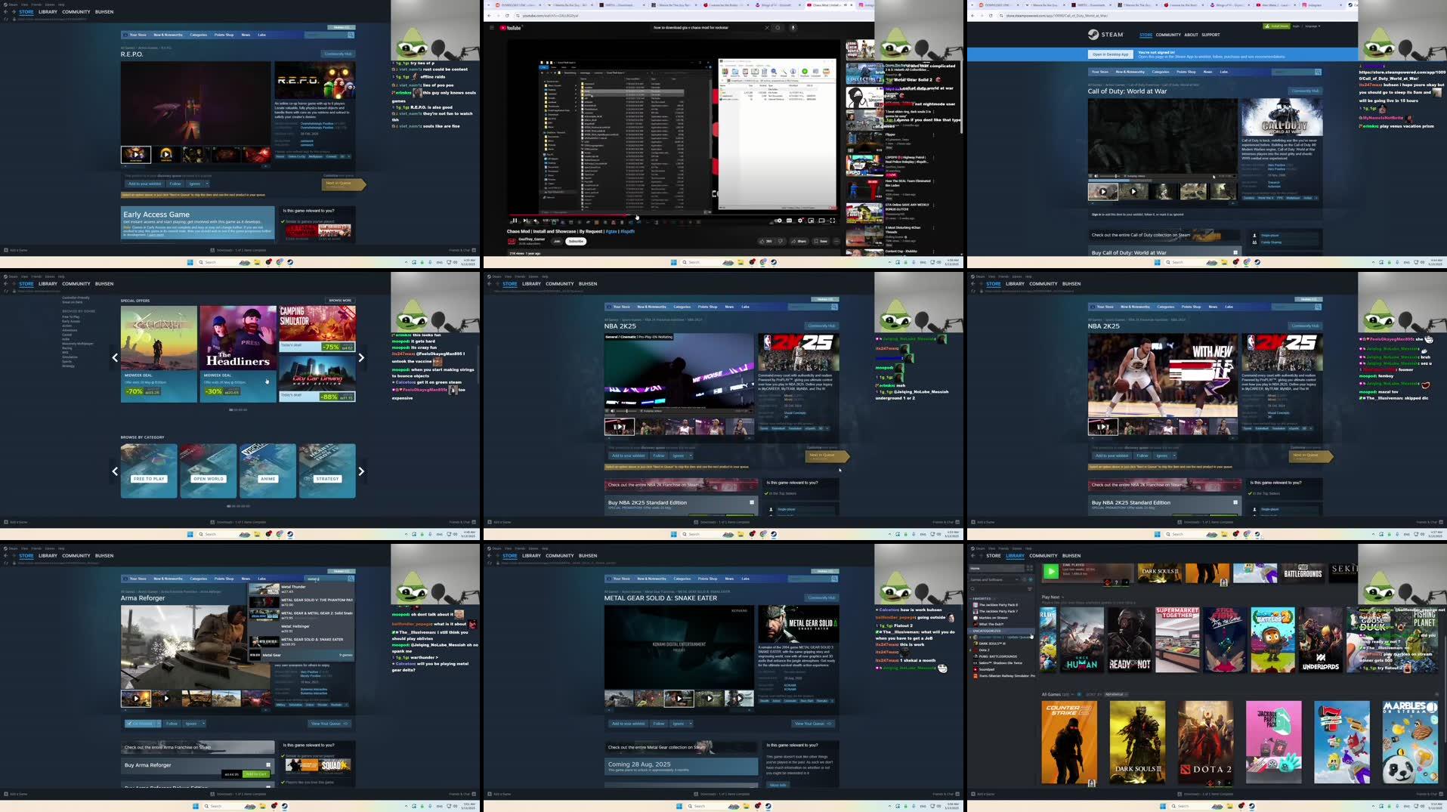
Task: Expand the Play Next shelf dropdown
Action: 1062,597
